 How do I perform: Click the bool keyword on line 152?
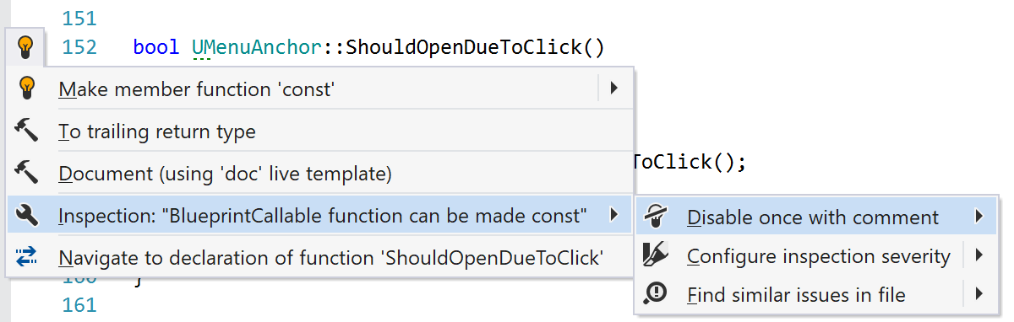coord(155,47)
